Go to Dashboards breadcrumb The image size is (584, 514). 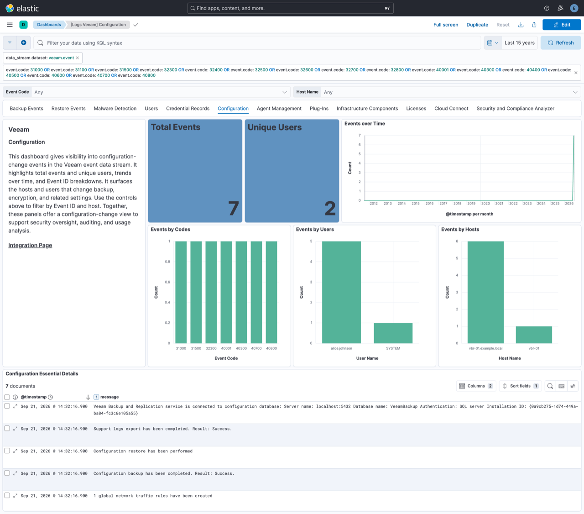tap(49, 25)
